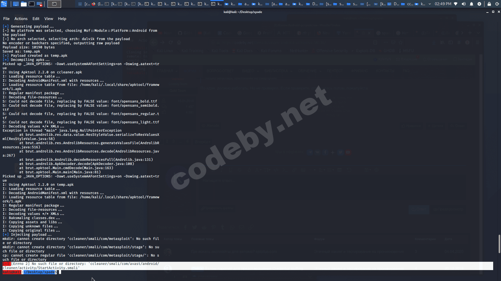Open the file manager from the top panel

[x=23, y=4]
